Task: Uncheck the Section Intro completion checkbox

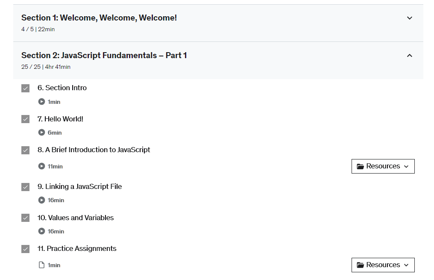Action: click(x=26, y=88)
